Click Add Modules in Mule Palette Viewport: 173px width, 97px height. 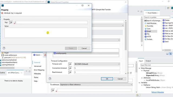pos(151,23)
